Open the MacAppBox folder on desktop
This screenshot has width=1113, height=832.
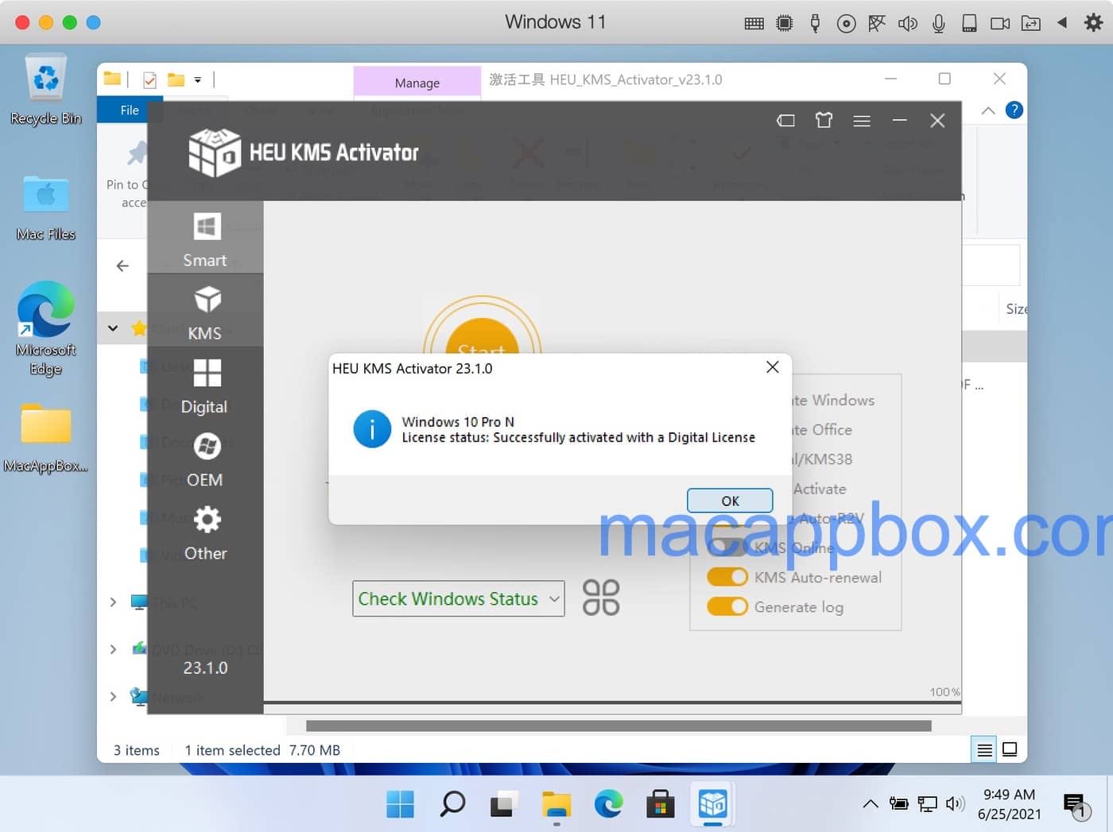[x=46, y=437]
